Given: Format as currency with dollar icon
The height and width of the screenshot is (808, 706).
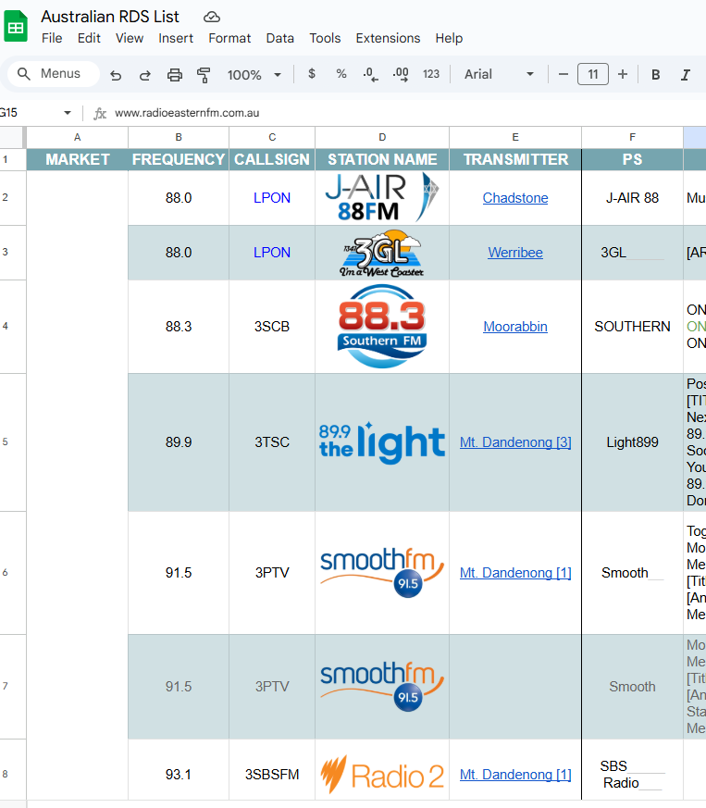Looking at the screenshot, I should click(312, 74).
